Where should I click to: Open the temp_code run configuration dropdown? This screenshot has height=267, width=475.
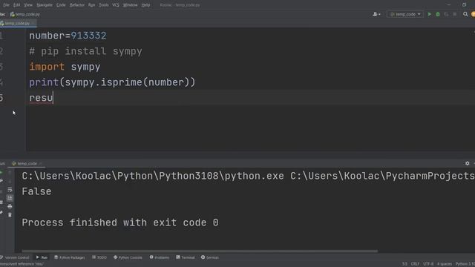click(405, 14)
